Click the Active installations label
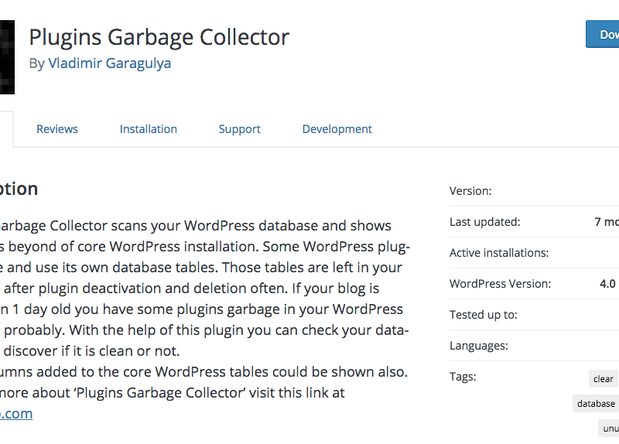The height and width of the screenshot is (444, 619). (x=499, y=253)
